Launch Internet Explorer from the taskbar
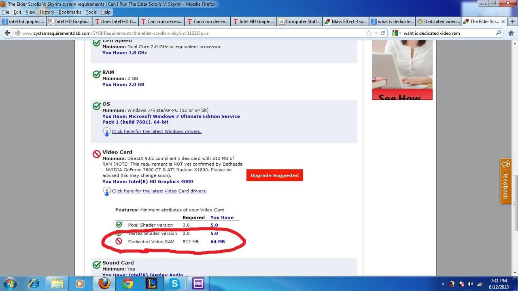 pyautogui.click(x=34, y=284)
